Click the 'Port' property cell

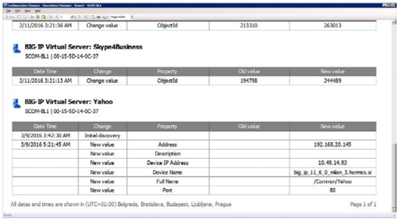[167, 190]
